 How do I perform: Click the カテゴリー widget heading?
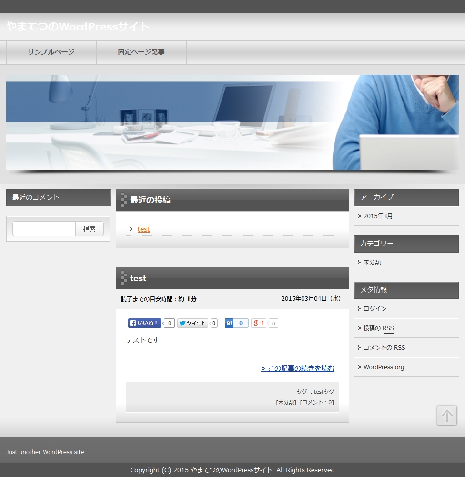(x=406, y=244)
